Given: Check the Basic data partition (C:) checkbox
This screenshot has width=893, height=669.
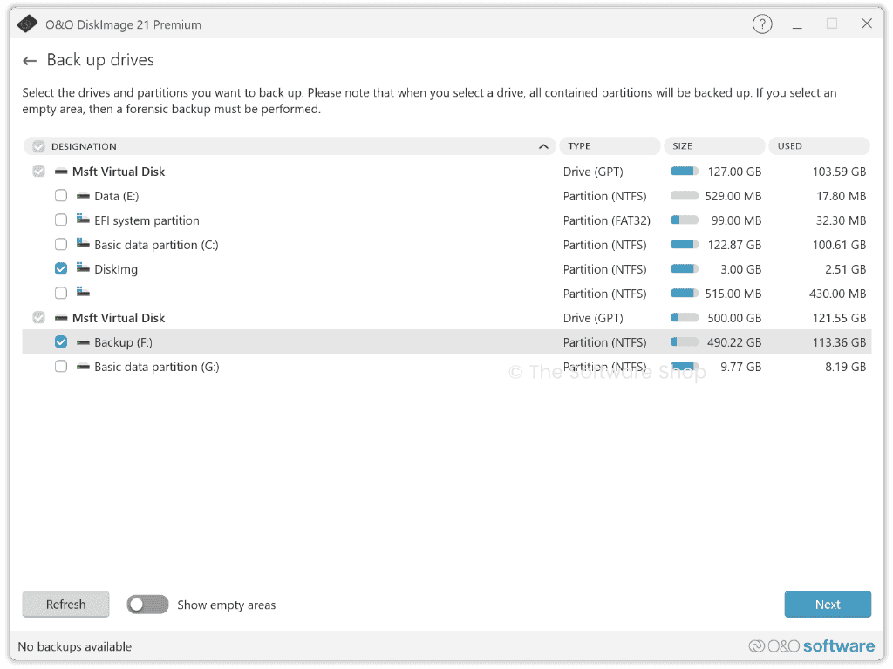Looking at the screenshot, I should pos(61,245).
